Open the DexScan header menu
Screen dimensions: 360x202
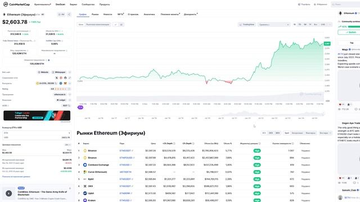(x=60, y=4)
